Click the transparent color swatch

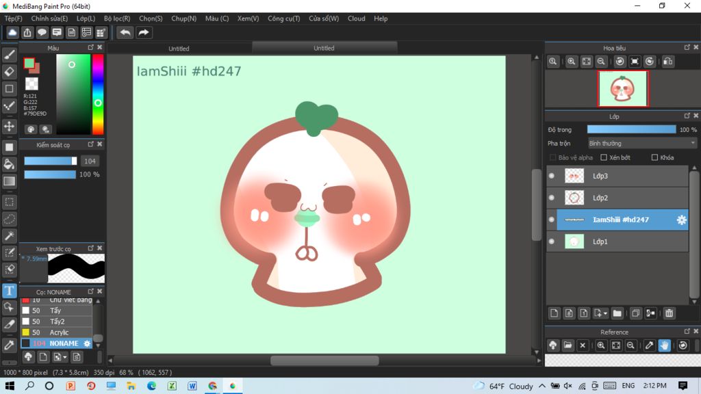click(x=31, y=83)
